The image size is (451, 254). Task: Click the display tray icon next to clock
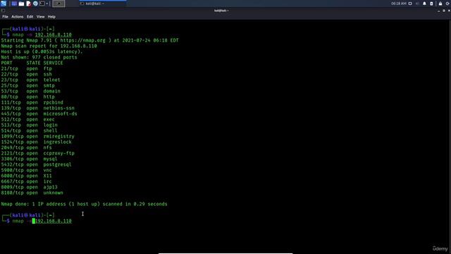(x=410, y=4)
